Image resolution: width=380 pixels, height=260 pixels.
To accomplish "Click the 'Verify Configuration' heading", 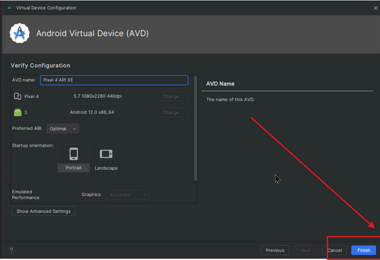I will click(41, 66).
